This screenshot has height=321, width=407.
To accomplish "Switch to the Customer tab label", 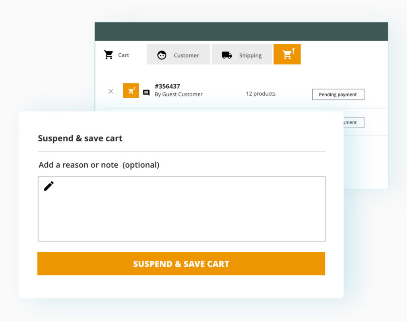I will 186,56.
